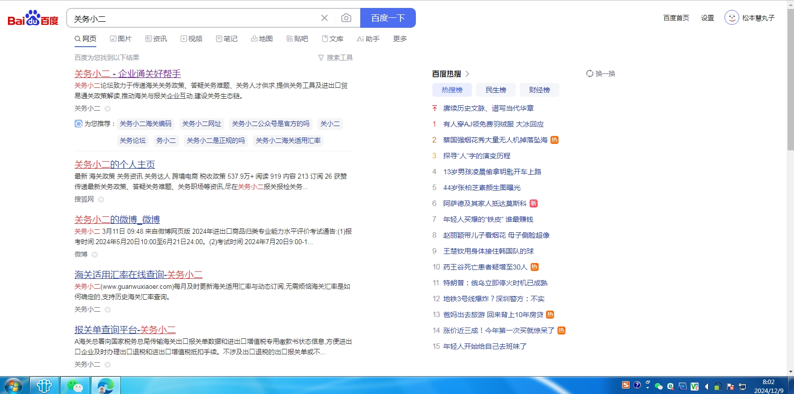Go to the 贴吧 tab

click(297, 39)
